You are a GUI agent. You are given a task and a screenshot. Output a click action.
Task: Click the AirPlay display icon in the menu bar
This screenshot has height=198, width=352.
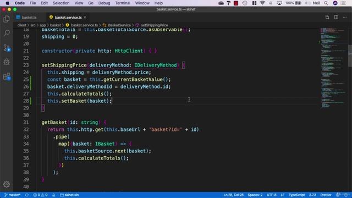(x=279, y=3)
